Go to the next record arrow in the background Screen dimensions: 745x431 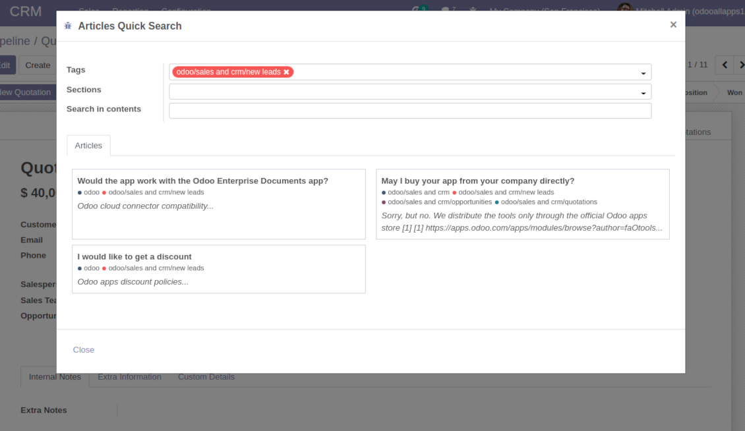(x=740, y=65)
